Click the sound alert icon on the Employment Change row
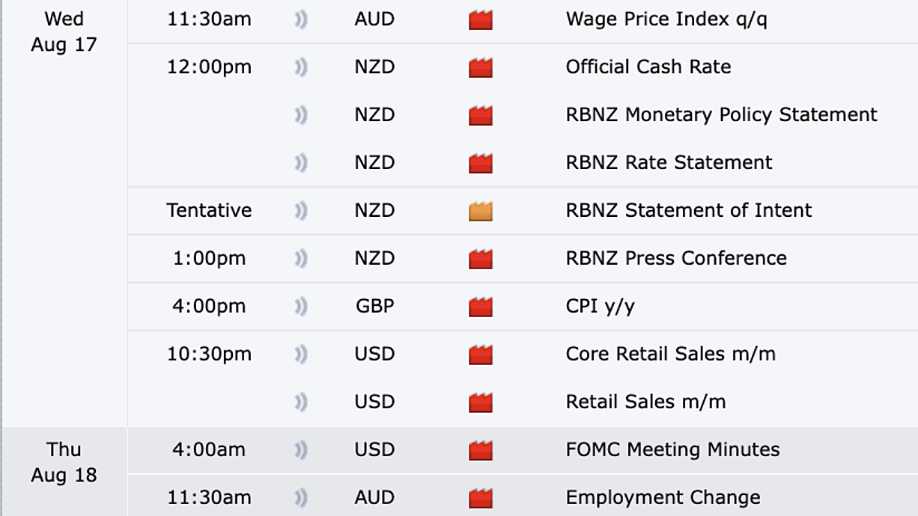 pos(301,499)
